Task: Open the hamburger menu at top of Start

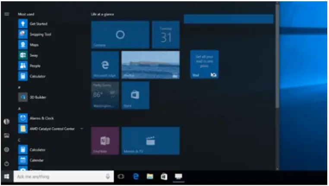Action: (x=7, y=14)
